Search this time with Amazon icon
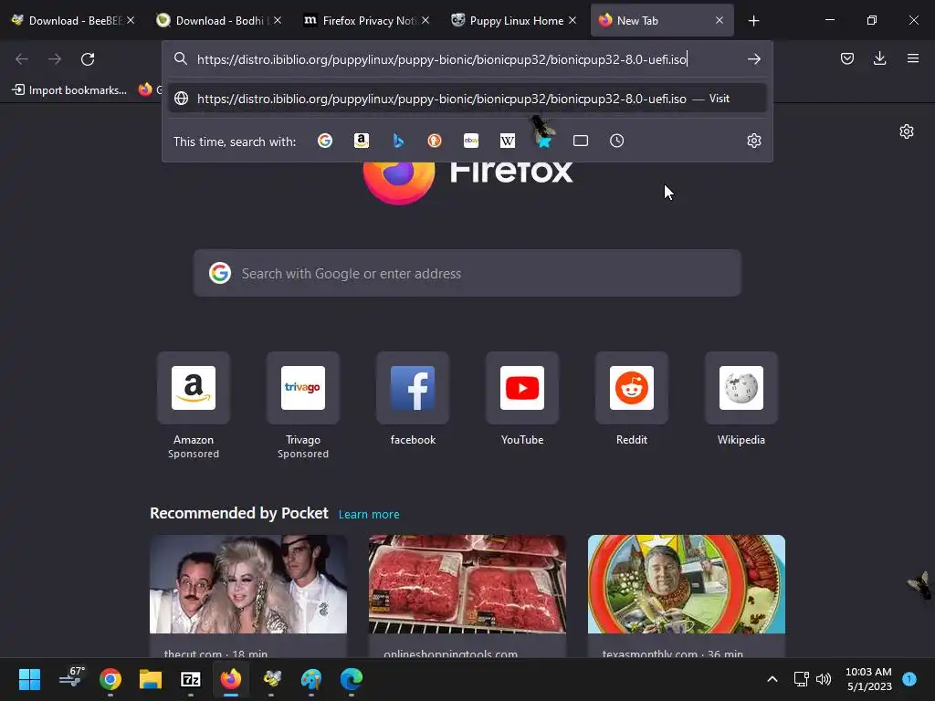Viewport: 935px width, 701px height. (x=362, y=141)
